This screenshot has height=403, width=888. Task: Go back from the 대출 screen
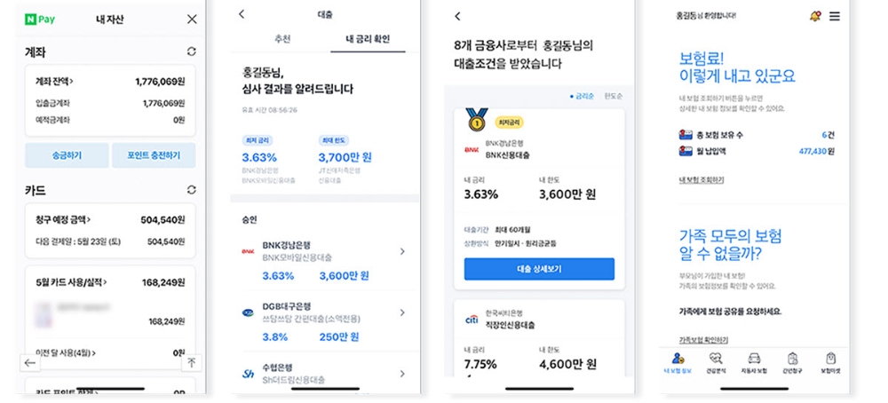click(x=242, y=14)
